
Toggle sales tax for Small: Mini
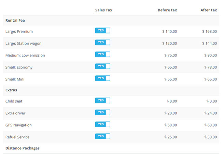[103, 78]
